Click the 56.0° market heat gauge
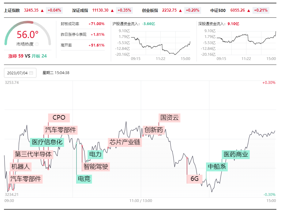Screen dimensions: 281x213 [28, 34]
